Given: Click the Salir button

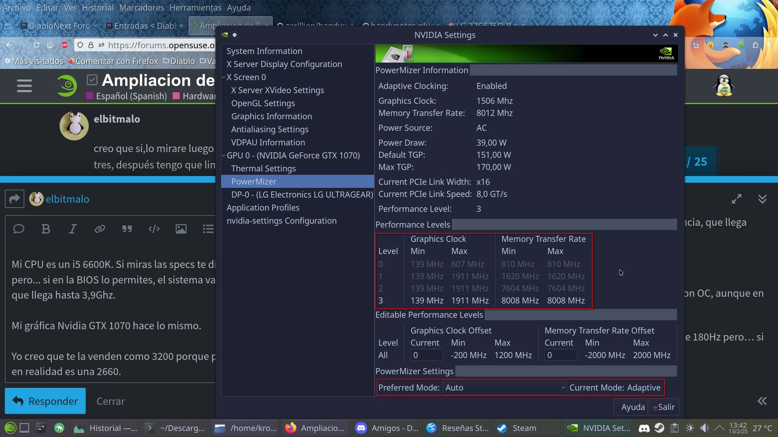Looking at the screenshot, I should click(x=663, y=407).
